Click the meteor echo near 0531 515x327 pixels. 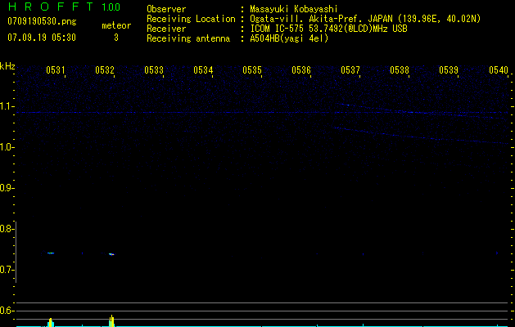[50, 253]
